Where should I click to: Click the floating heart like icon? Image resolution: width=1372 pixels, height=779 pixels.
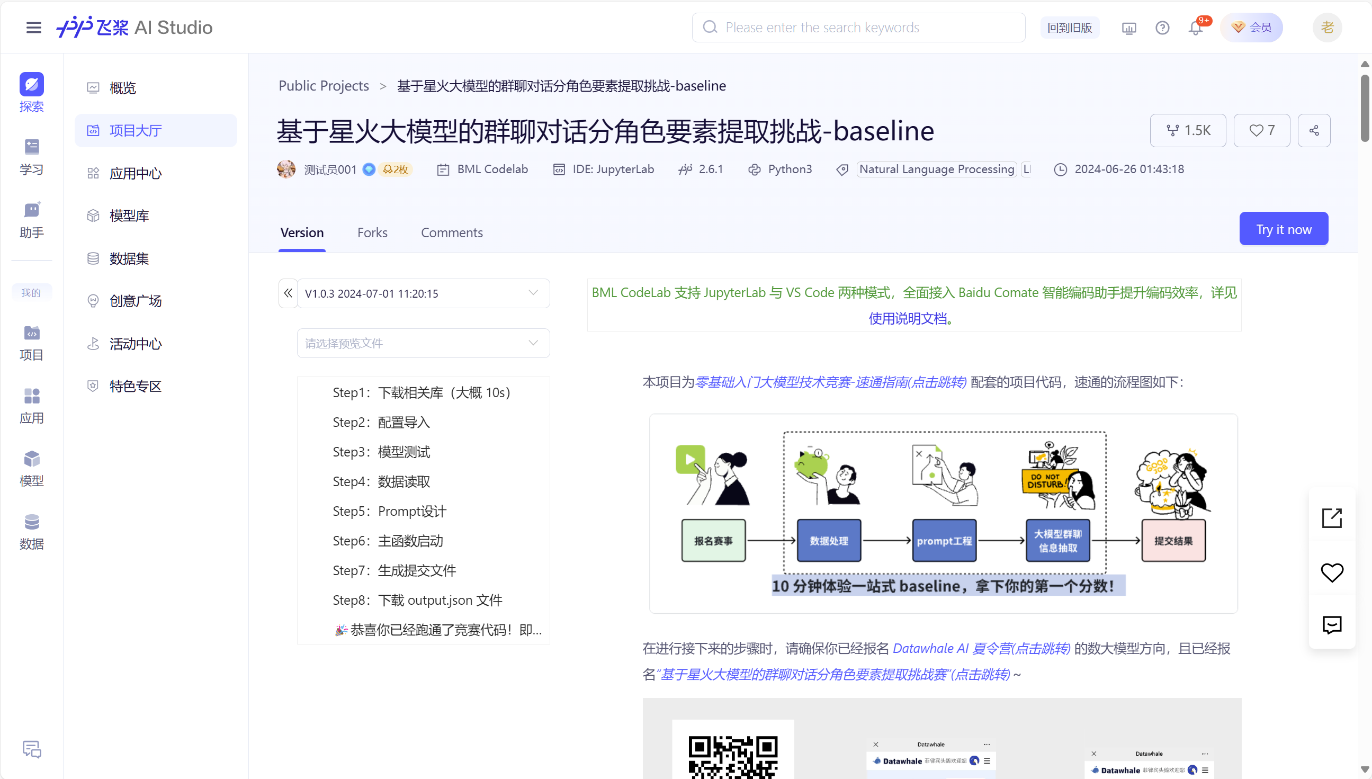tap(1332, 572)
